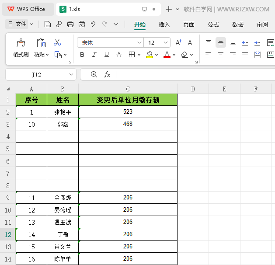275x265 pixels.
Task: Open the 文件 menu
Action: (17, 24)
